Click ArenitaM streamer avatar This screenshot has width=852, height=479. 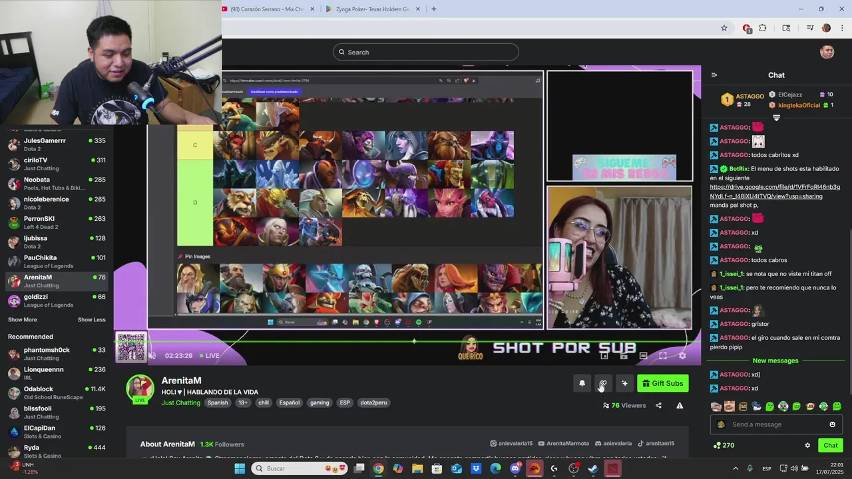[140, 389]
